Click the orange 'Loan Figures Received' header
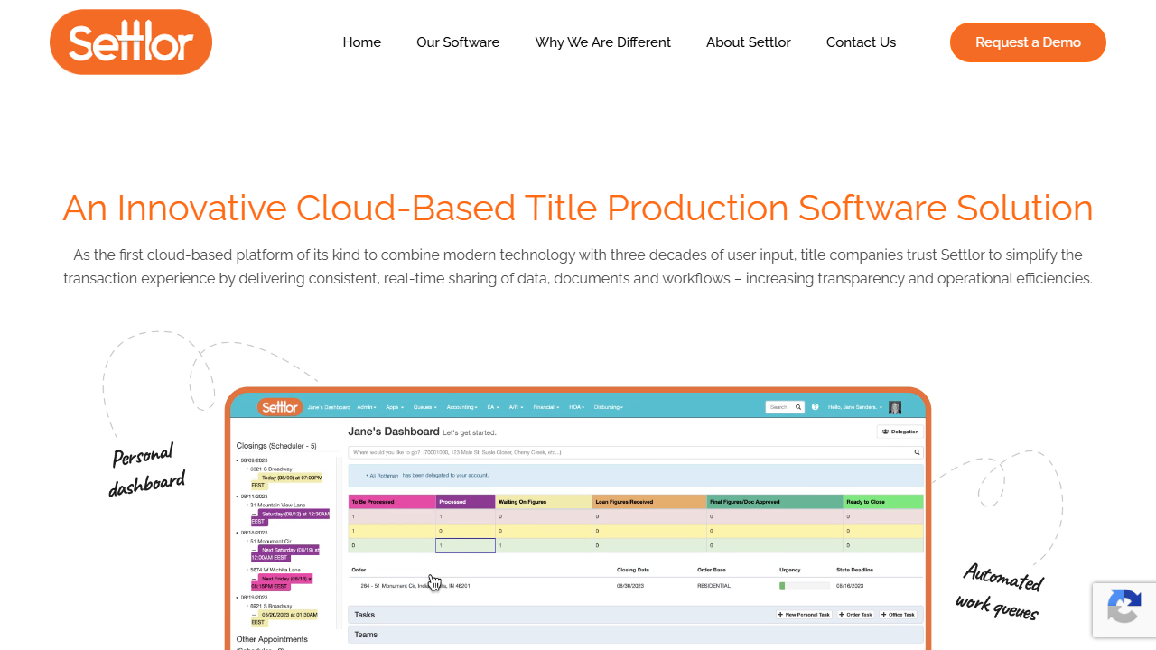The height and width of the screenshot is (650, 1156). 648,501
